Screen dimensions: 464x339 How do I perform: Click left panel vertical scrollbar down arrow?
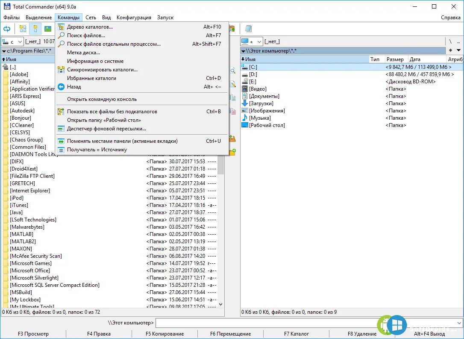[221, 304]
